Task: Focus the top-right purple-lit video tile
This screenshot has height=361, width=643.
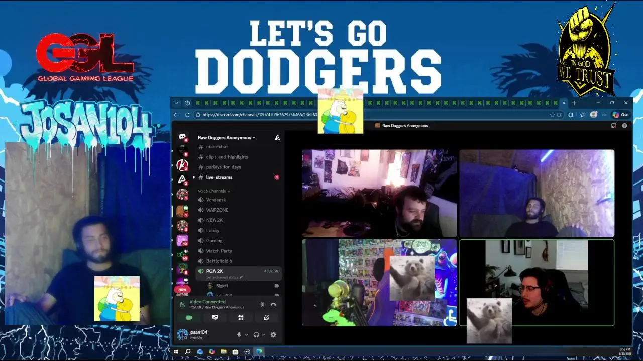Action: tap(537, 193)
